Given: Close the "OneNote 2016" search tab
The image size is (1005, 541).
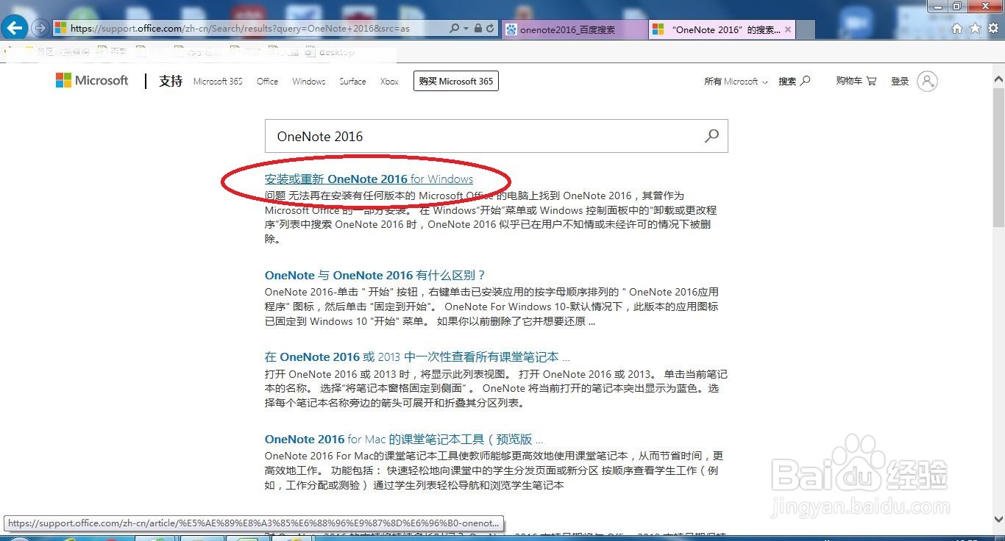Looking at the screenshot, I should 788,29.
